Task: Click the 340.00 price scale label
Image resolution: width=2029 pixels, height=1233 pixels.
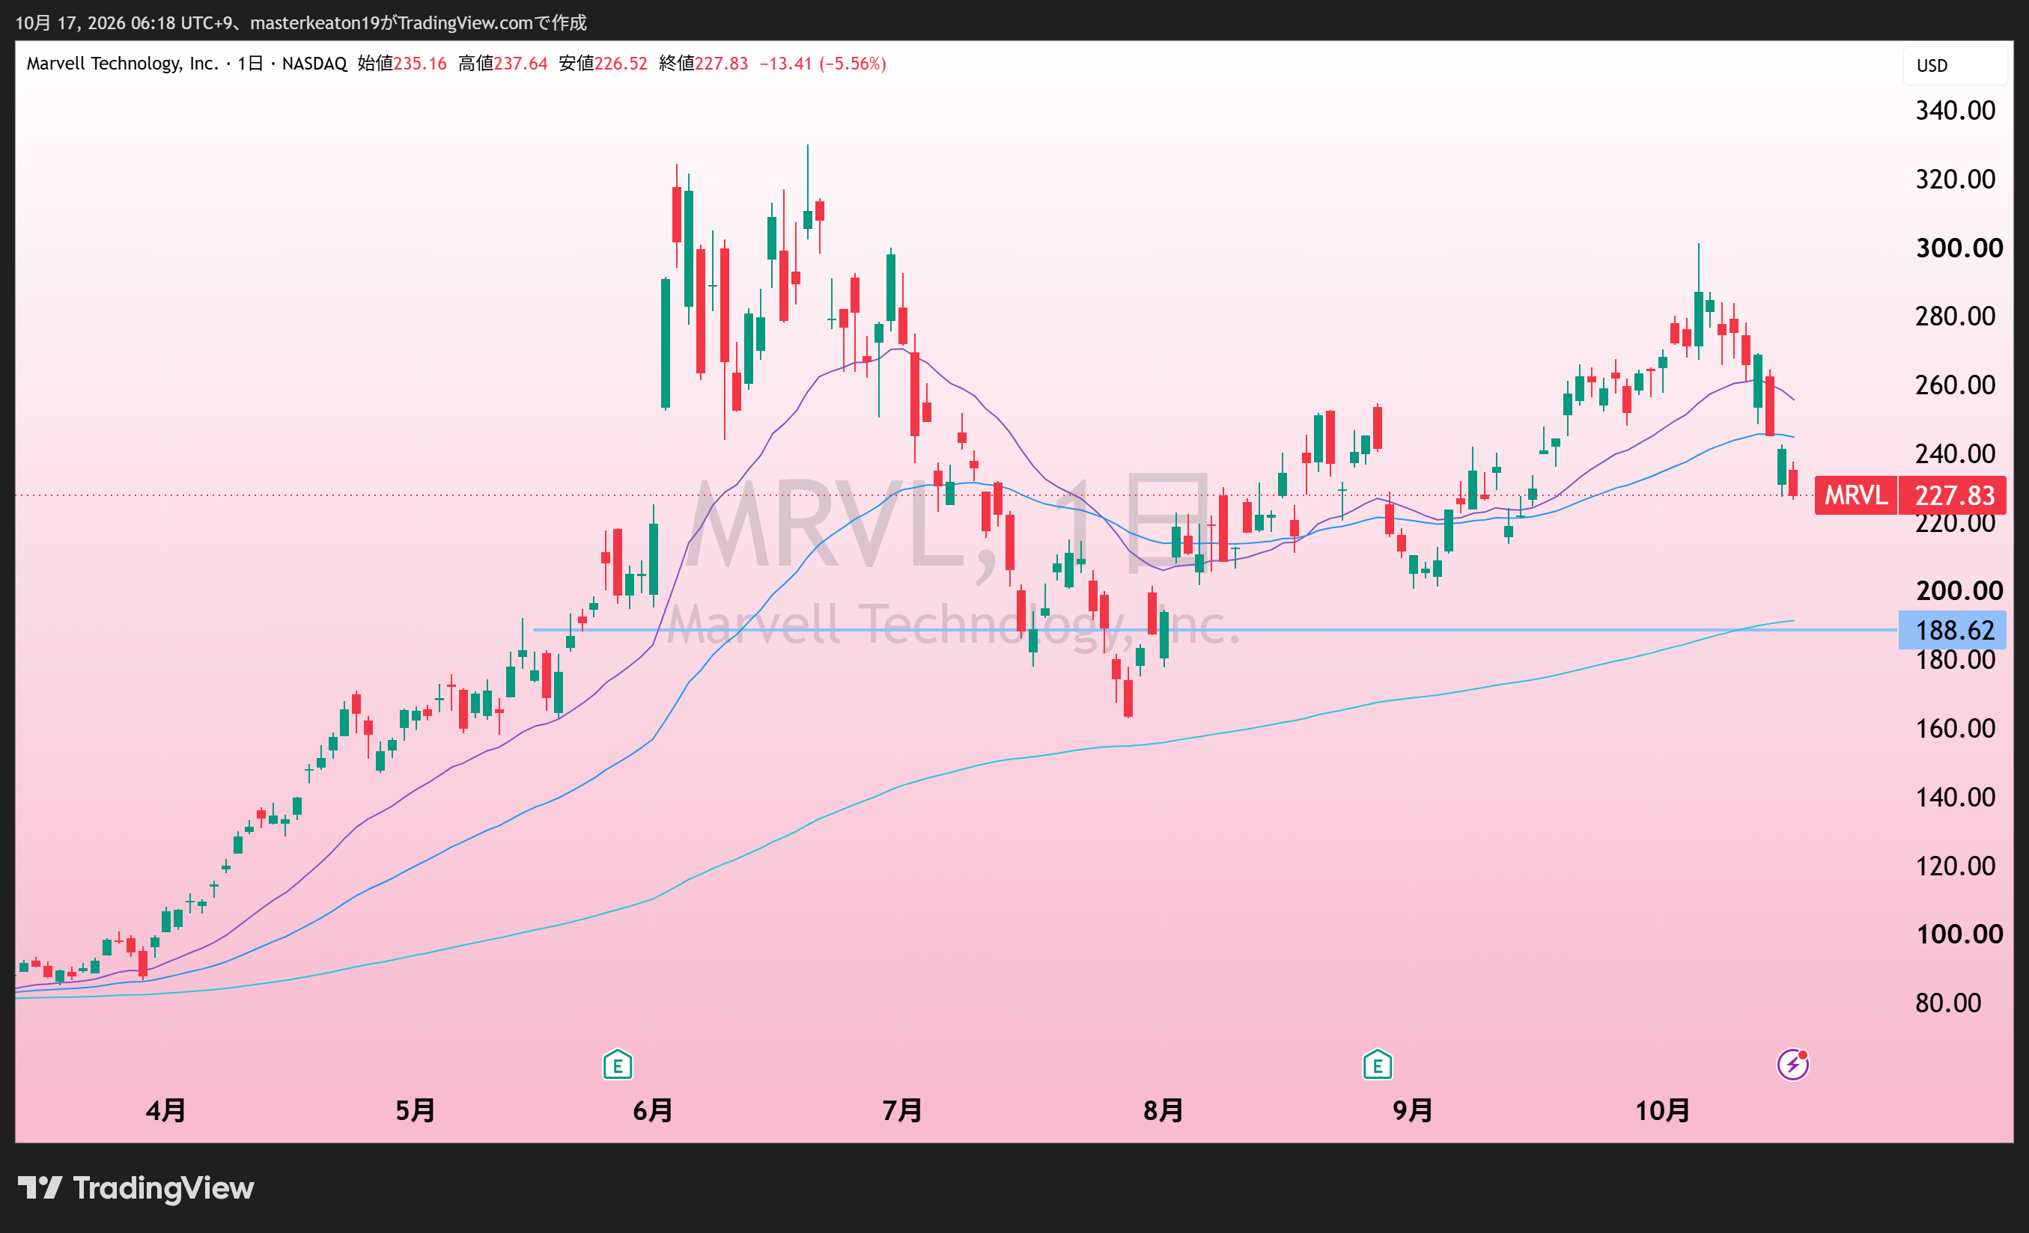Action: [x=1955, y=110]
